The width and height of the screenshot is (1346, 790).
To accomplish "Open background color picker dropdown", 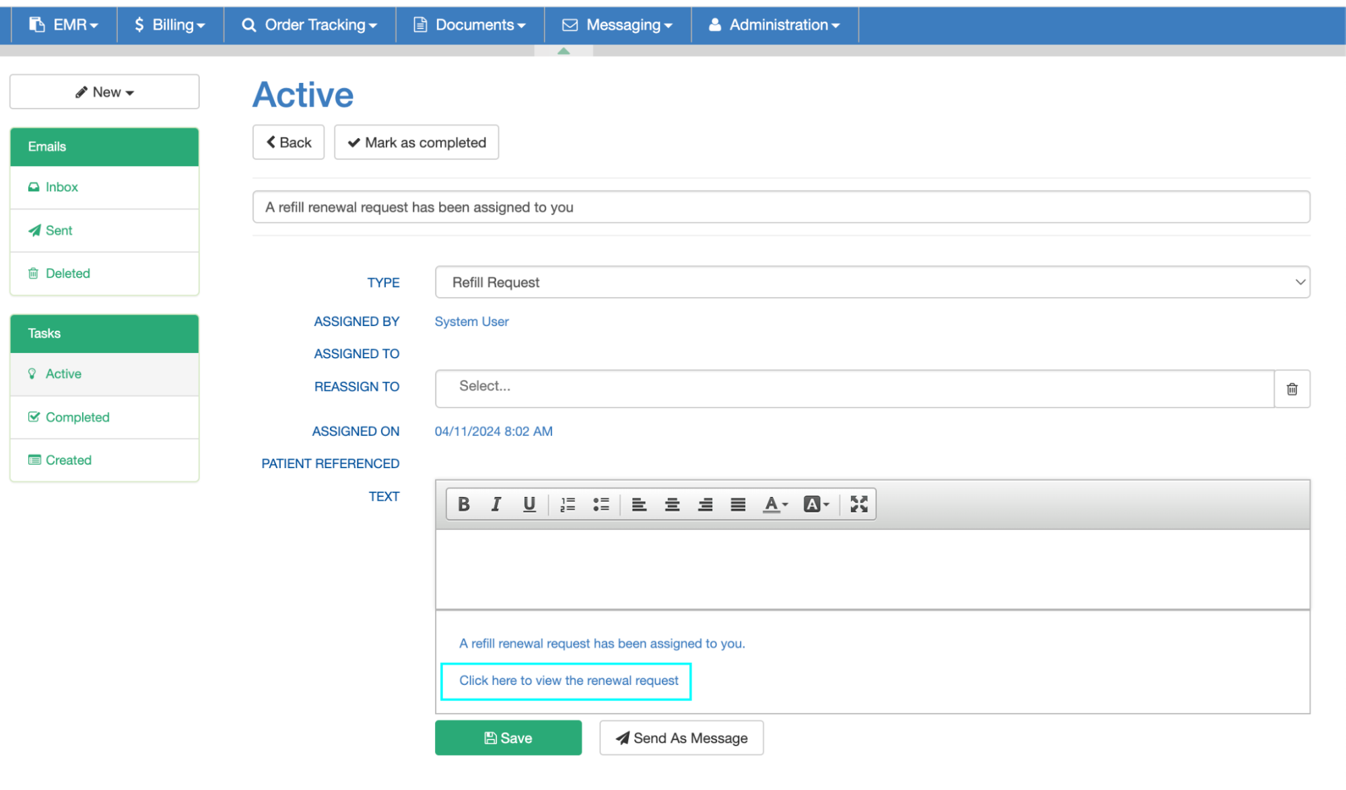I will click(x=816, y=504).
